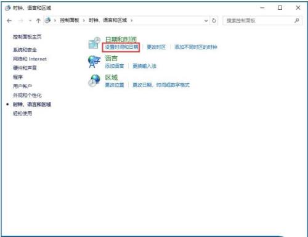Click the Control Panel icon in the address bar
The width and height of the screenshot is (308, 237).
47,20
